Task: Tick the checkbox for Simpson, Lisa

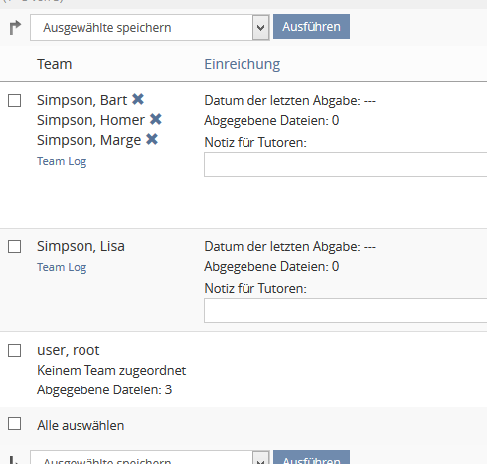Action: point(15,247)
